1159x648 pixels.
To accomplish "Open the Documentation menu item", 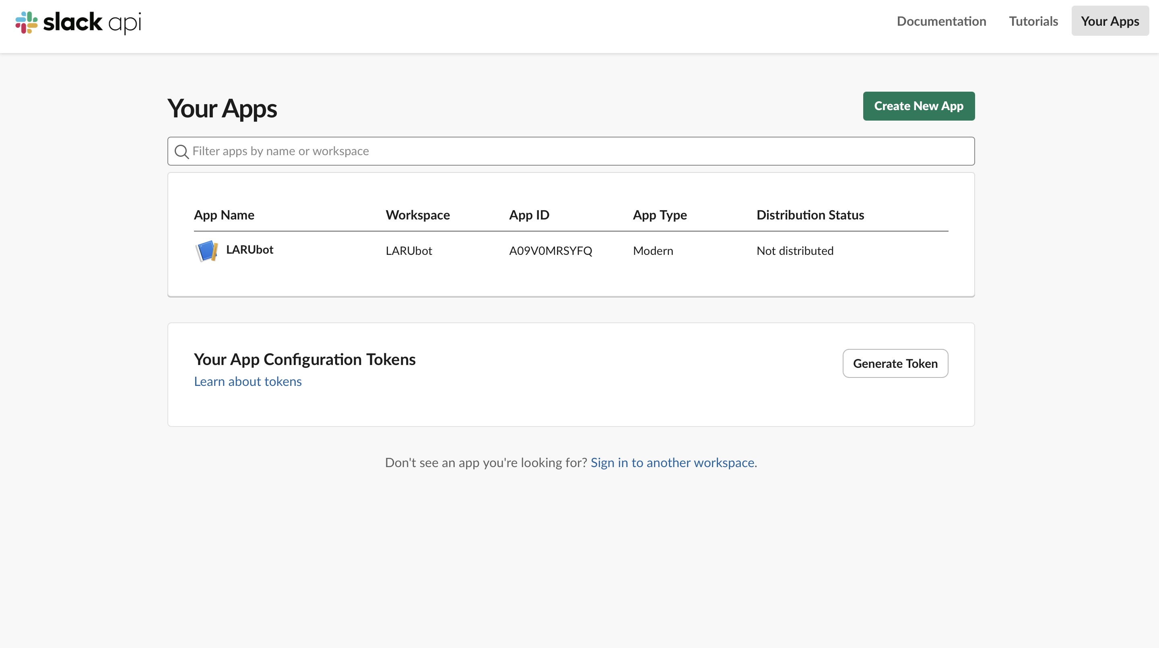I will [941, 21].
